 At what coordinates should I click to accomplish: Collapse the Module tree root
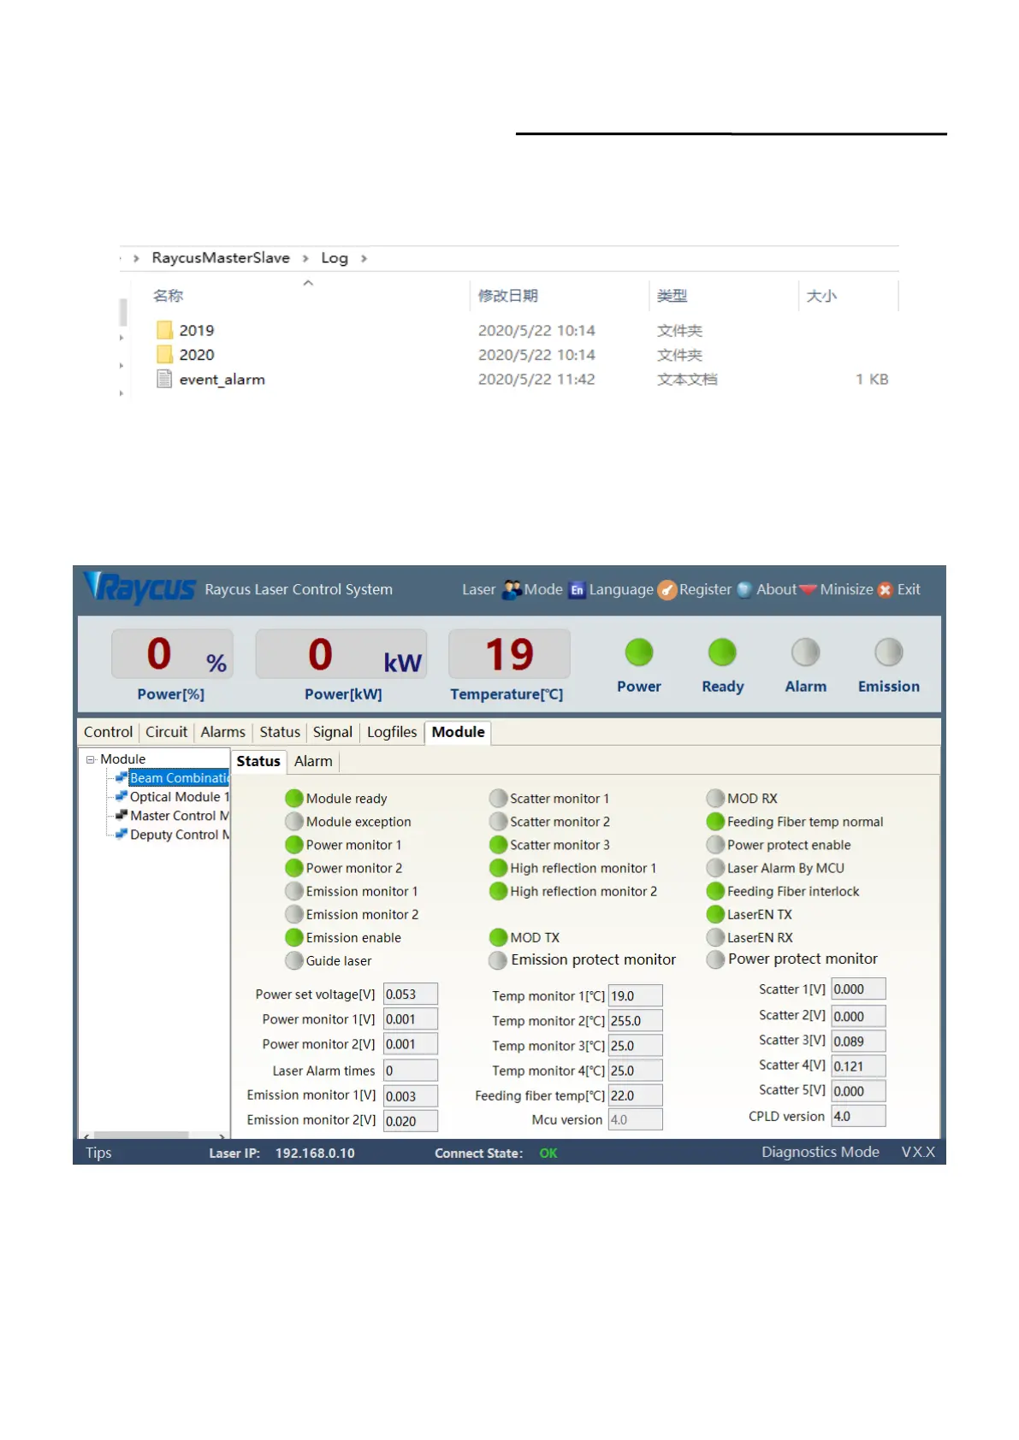click(x=91, y=759)
